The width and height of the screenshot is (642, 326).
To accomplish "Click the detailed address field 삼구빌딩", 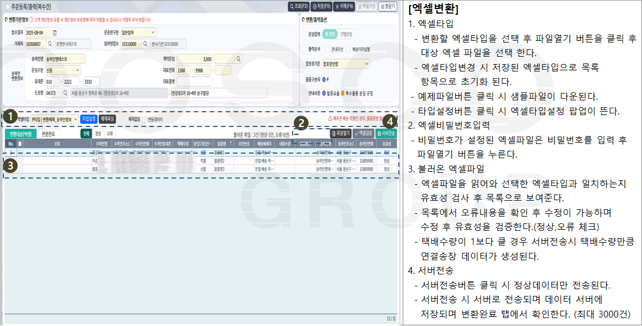I will [219, 93].
